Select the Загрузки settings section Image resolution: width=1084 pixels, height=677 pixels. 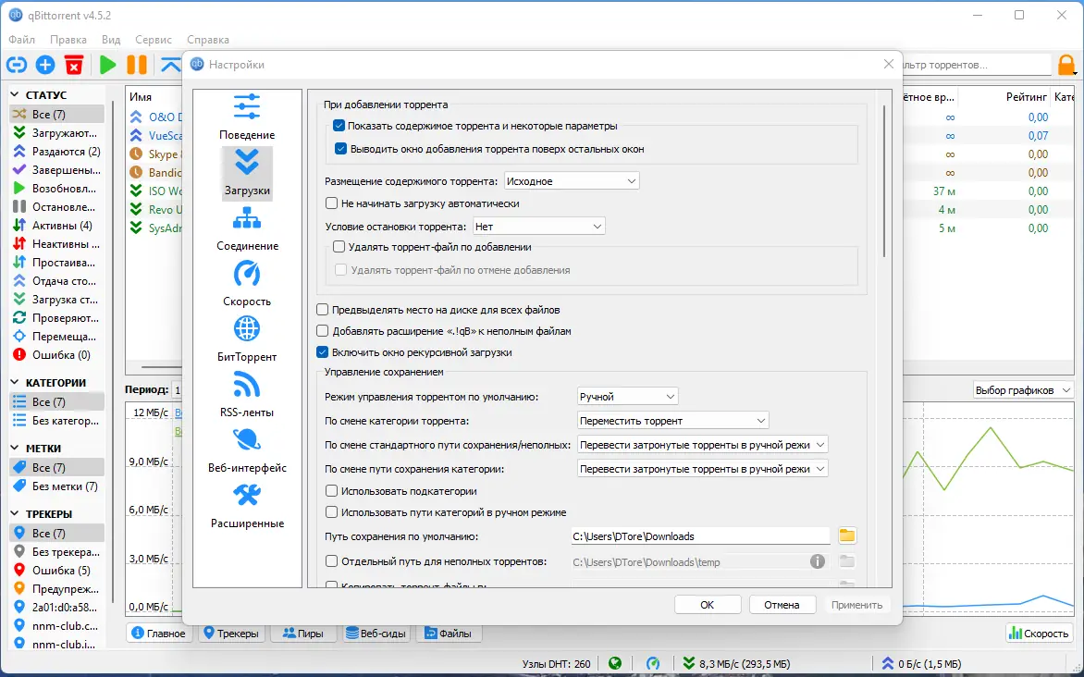[247, 173]
